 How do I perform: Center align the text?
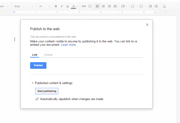(103, 6)
